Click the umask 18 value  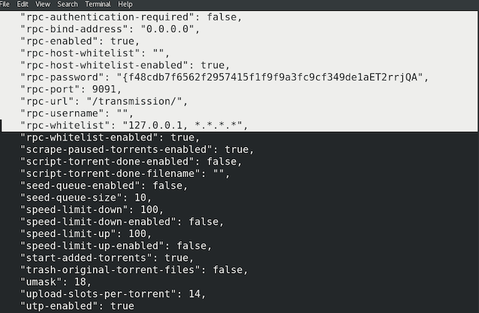pyautogui.click(x=80, y=282)
